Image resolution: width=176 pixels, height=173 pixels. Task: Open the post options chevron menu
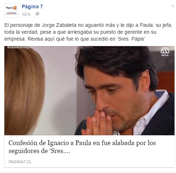(173, 6)
